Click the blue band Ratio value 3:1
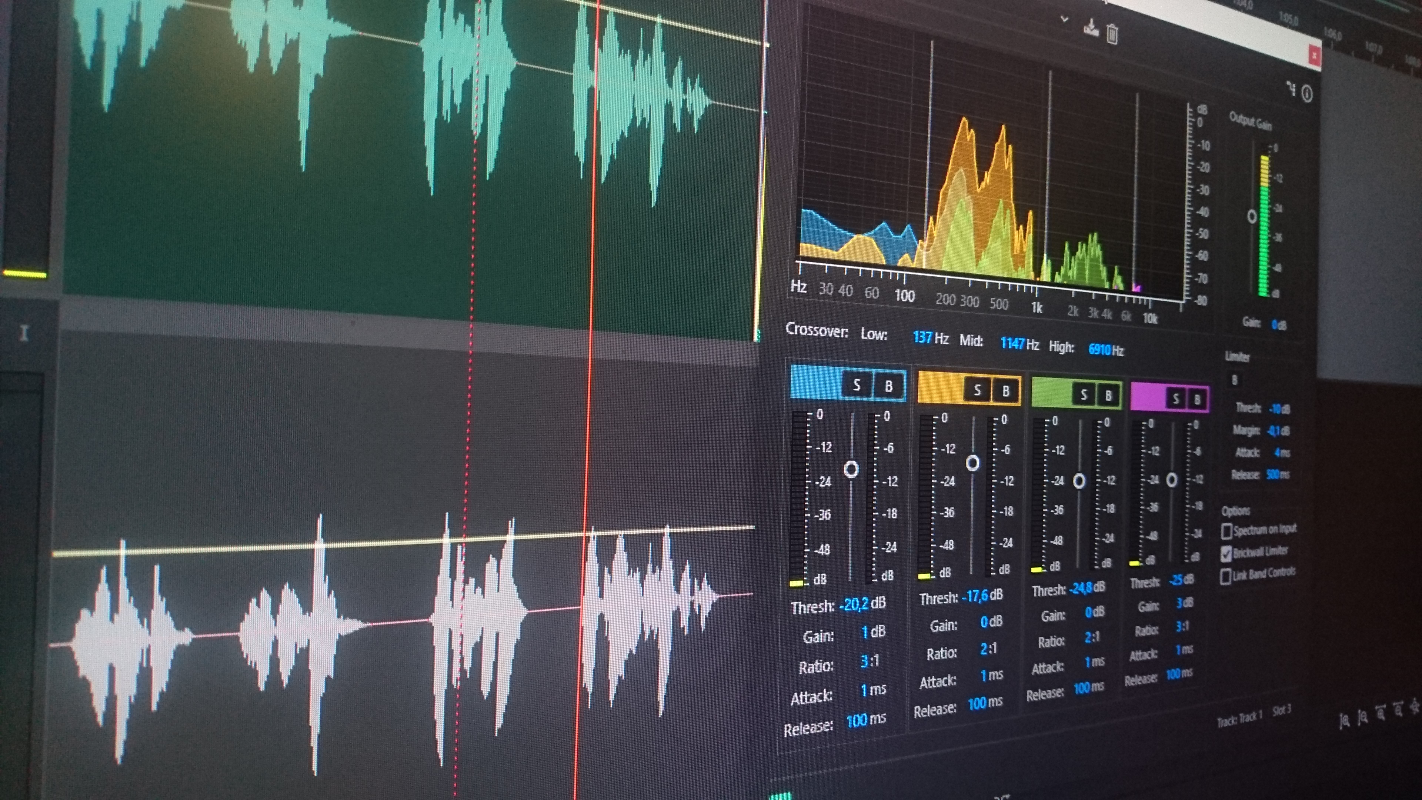This screenshot has height=800, width=1422. click(x=870, y=660)
